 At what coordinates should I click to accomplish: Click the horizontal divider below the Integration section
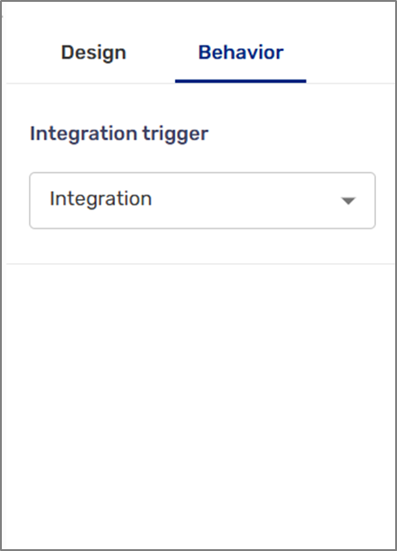200,263
